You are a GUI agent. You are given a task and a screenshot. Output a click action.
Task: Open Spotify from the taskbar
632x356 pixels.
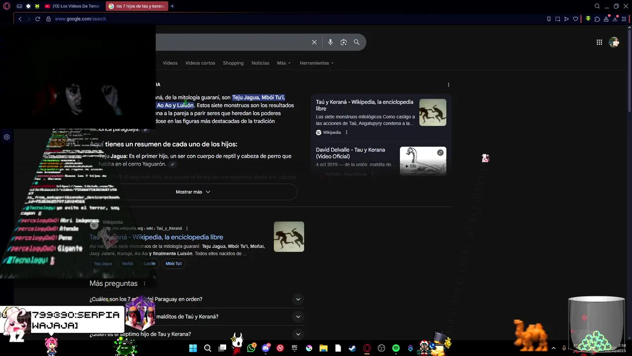[395, 348]
